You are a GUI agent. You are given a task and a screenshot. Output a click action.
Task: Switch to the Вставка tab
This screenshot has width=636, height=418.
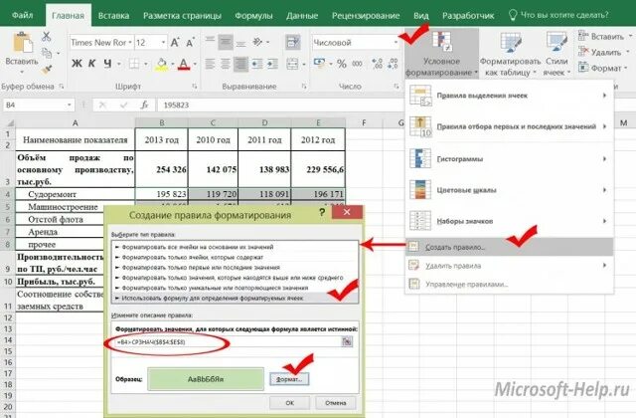coord(113,16)
